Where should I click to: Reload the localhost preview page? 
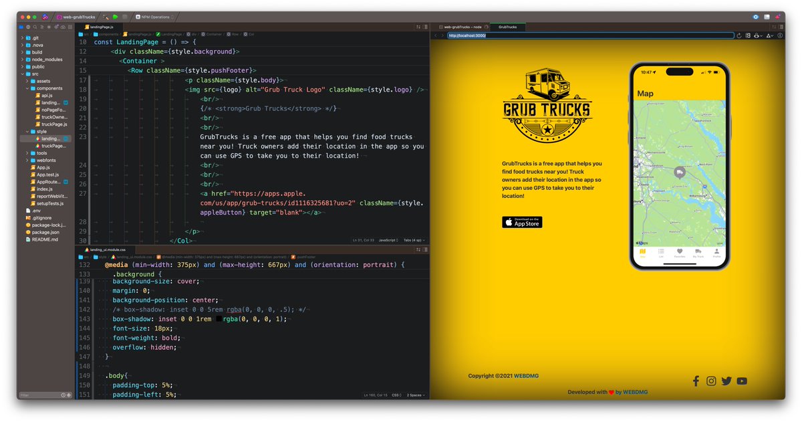point(738,35)
